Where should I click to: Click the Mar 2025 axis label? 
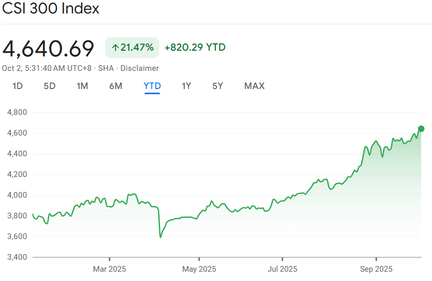(109, 269)
